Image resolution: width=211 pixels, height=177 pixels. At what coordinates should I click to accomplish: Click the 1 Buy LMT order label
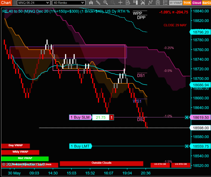point(80,146)
